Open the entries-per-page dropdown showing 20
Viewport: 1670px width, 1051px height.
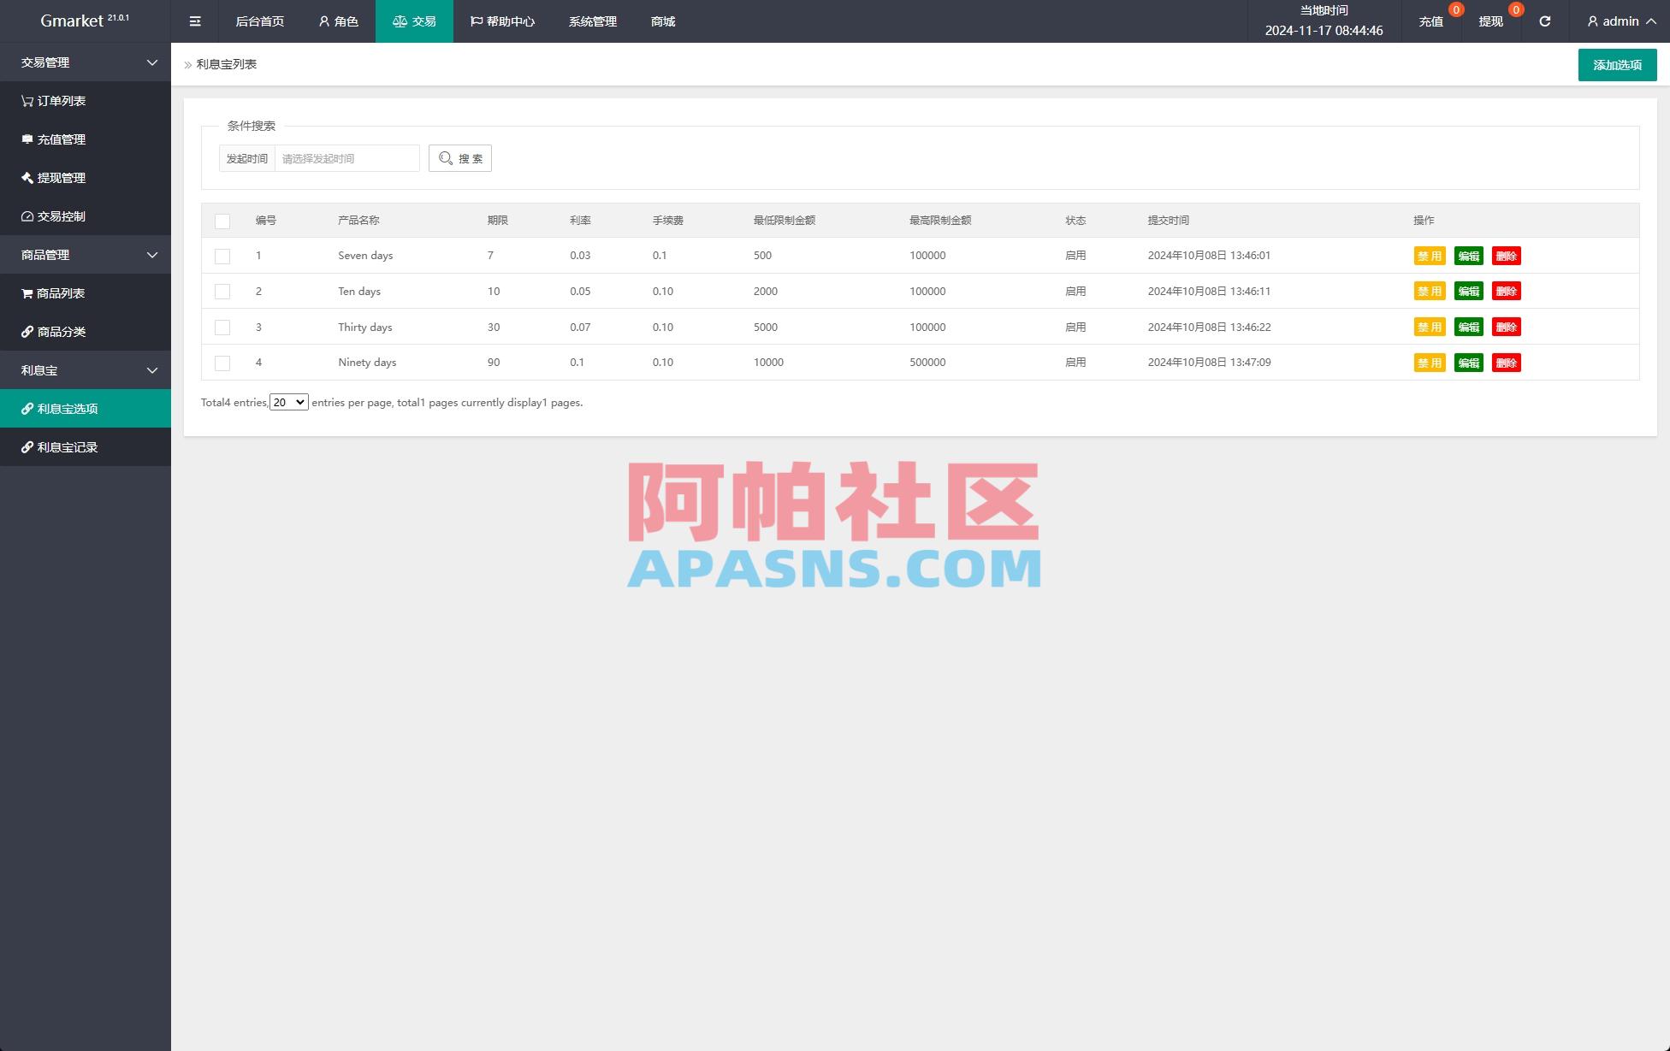[288, 401]
